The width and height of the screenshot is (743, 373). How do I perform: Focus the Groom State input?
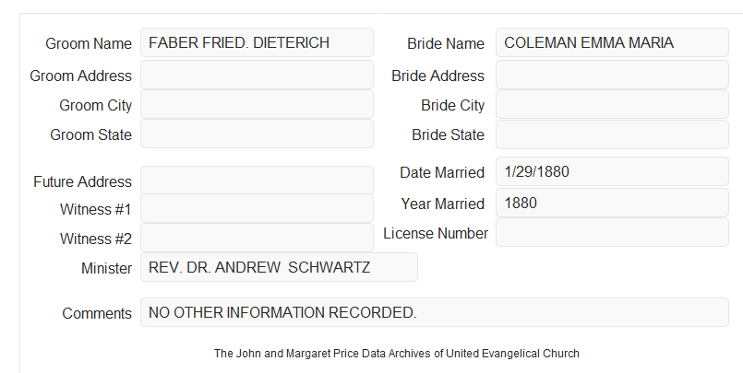(x=257, y=134)
